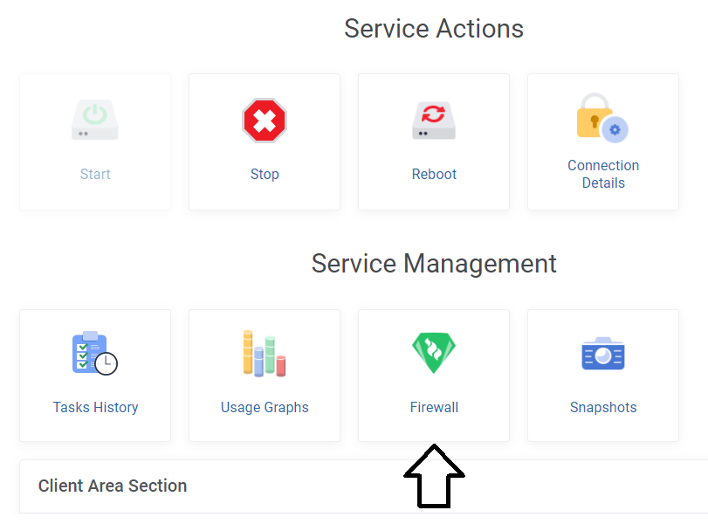Click the Reboot server icon with red arrows

pyautogui.click(x=434, y=121)
